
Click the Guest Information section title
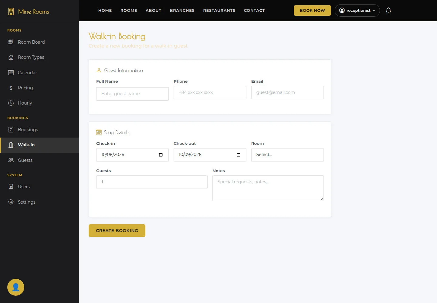tap(123, 71)
